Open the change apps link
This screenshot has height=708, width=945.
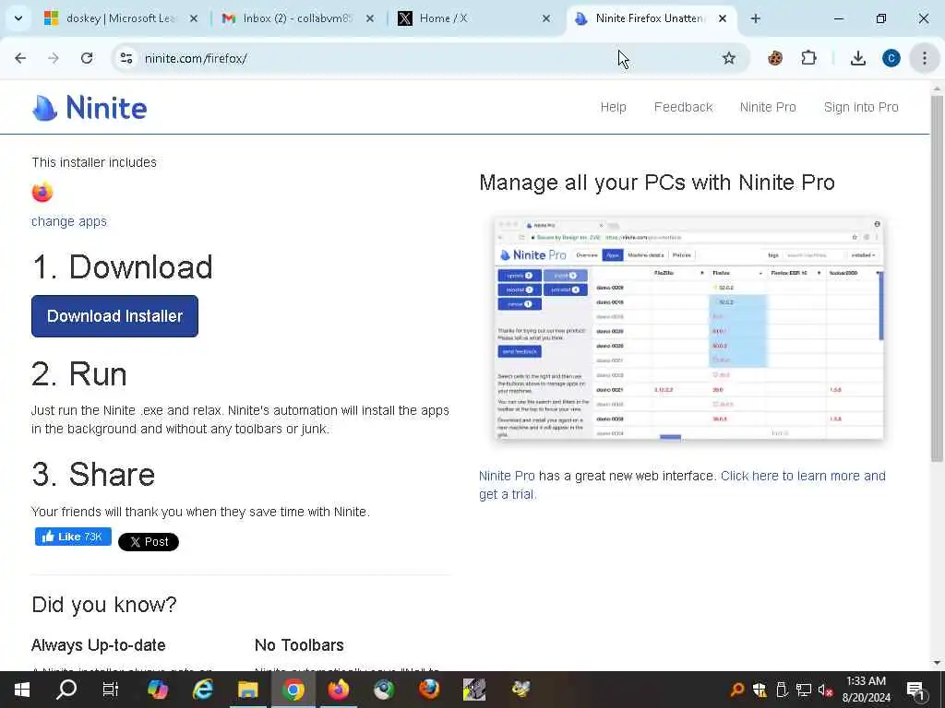coord(68,221)
